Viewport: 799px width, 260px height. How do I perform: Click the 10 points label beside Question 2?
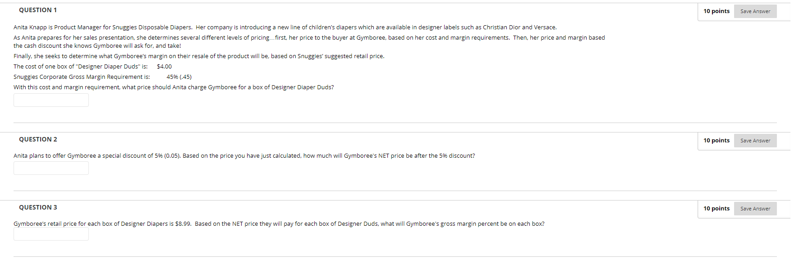pos(716,140)
